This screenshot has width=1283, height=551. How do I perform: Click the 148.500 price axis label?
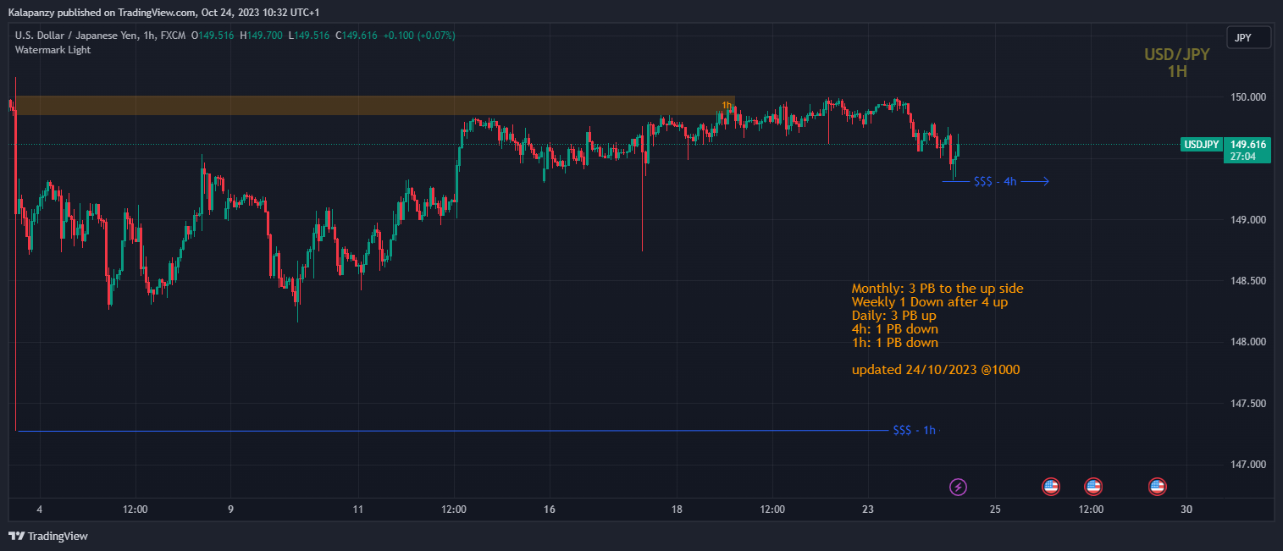pos(1248,281)
